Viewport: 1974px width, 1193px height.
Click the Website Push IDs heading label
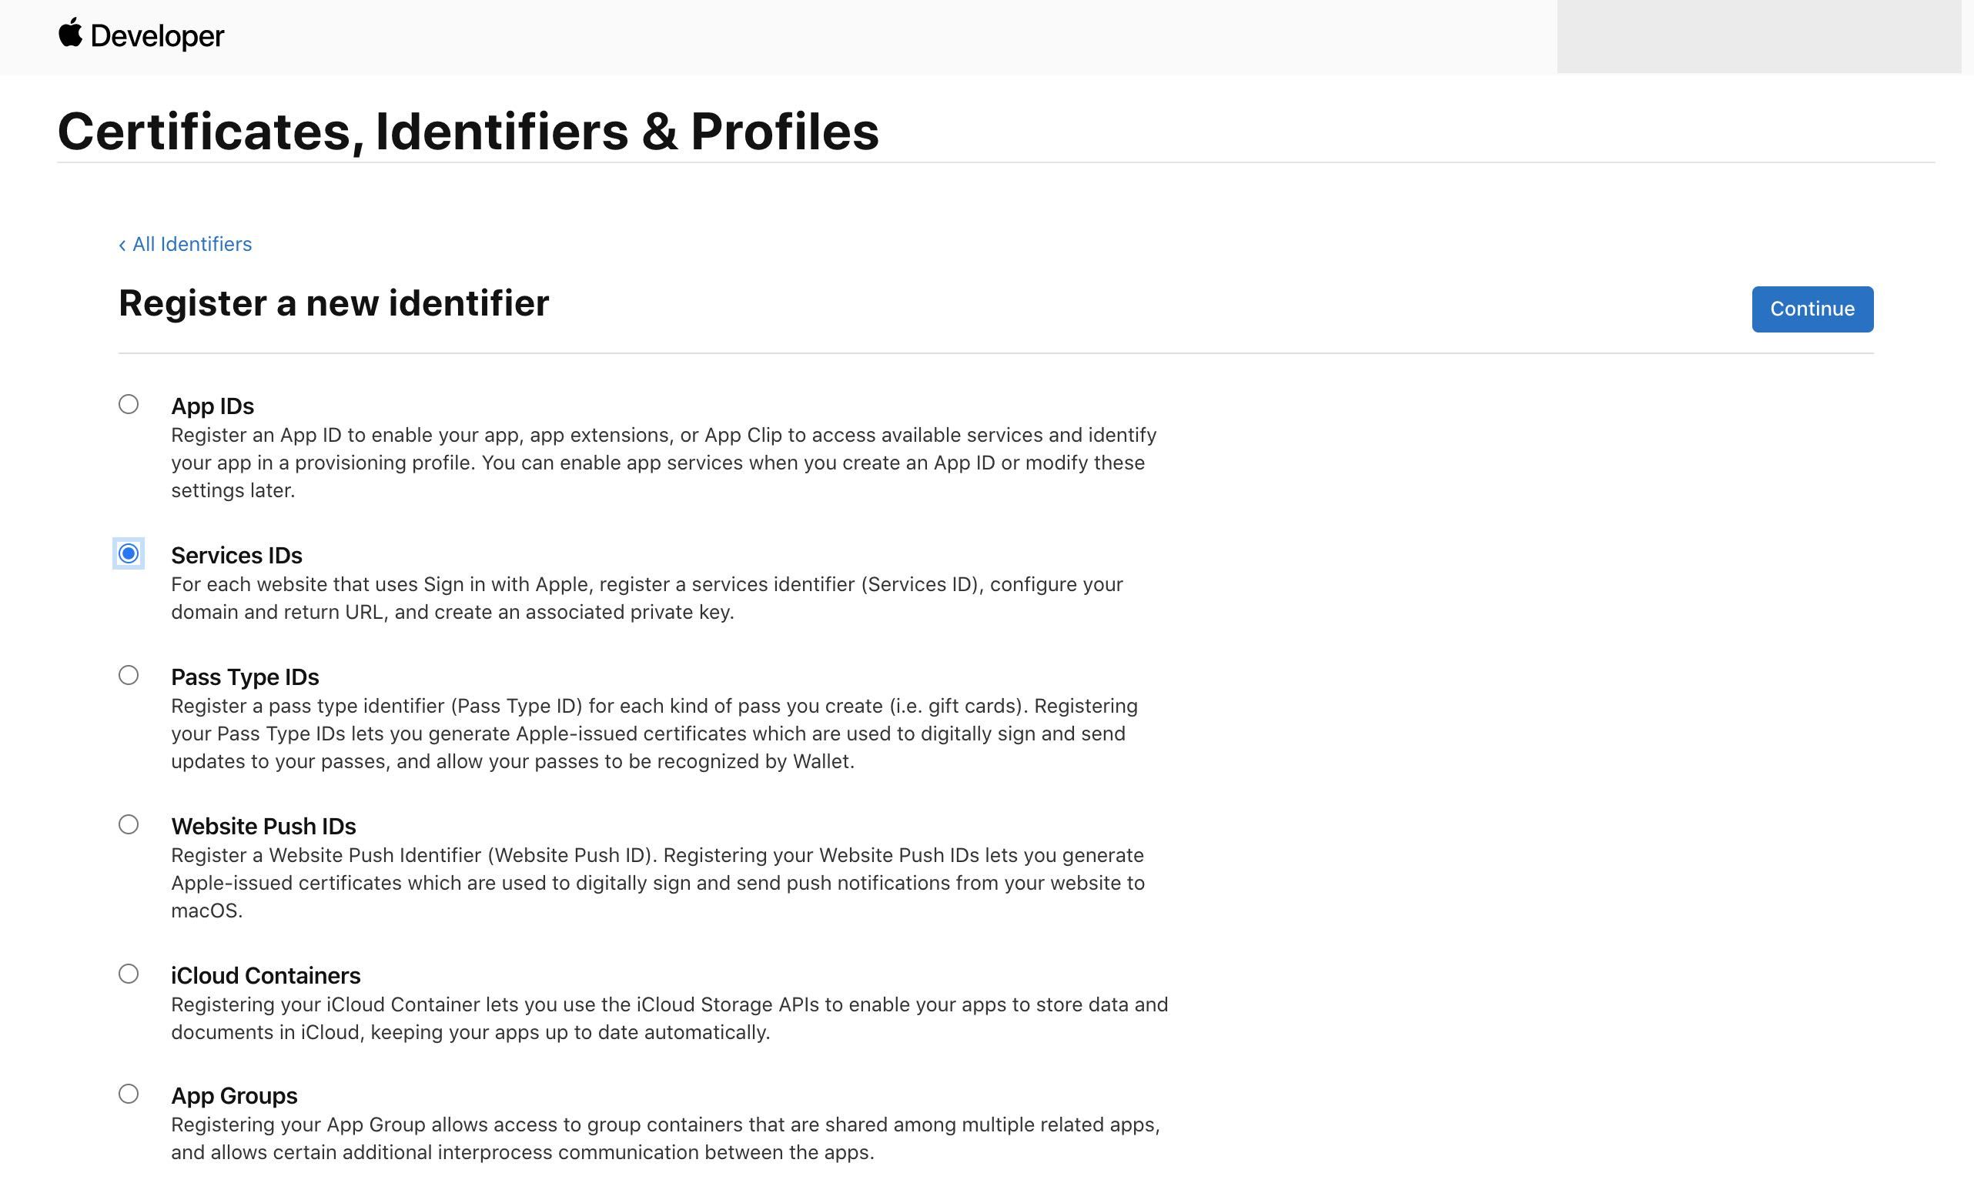pyautogui.click(x=263, y=826)
